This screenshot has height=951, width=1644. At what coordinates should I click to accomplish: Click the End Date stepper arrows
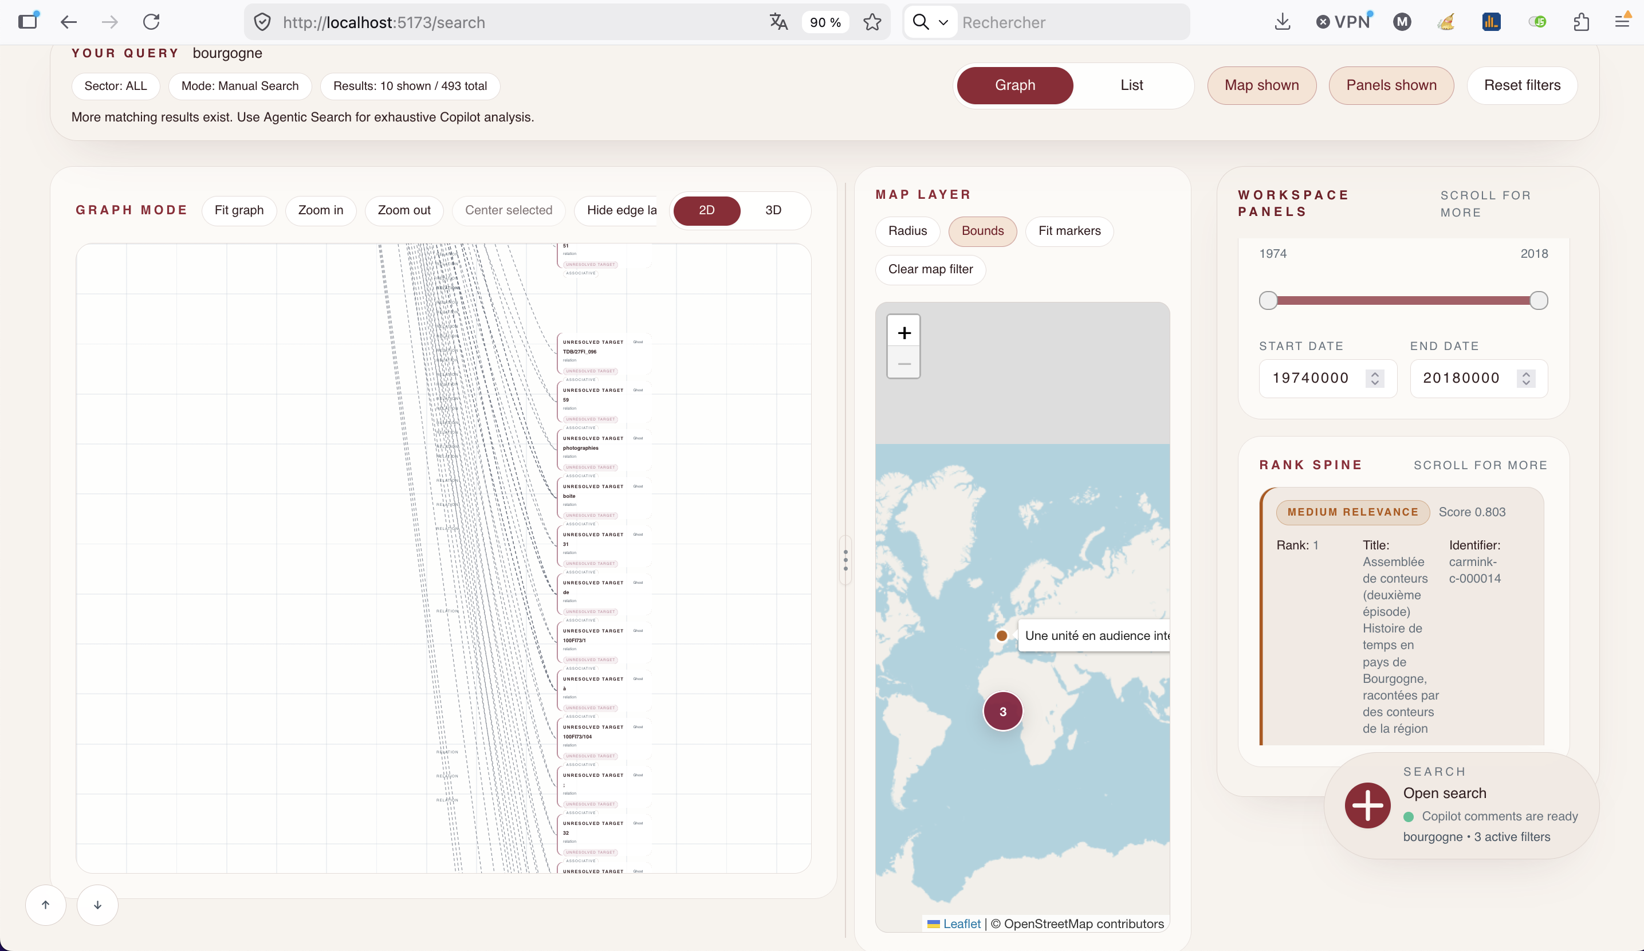point(1525,378)
